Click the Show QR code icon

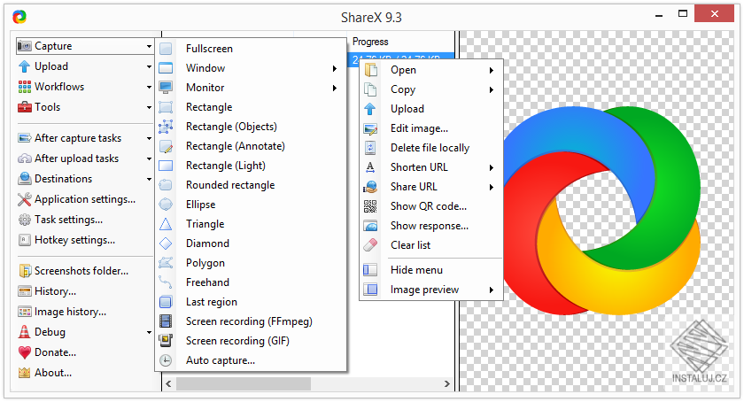370,206
